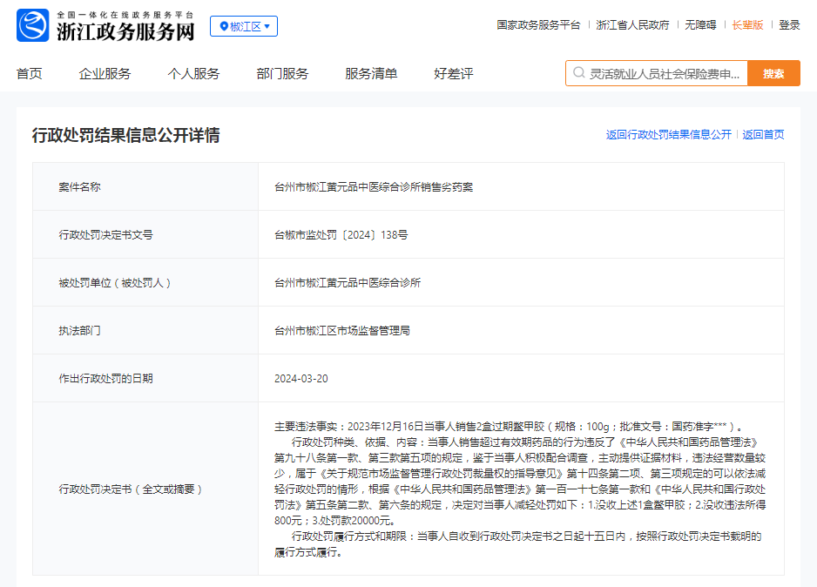Click the 行政处罚决定书（全文或摘要） label
Image resolution: width=817 pixels, height=587 pixels.
pos(131,489)
